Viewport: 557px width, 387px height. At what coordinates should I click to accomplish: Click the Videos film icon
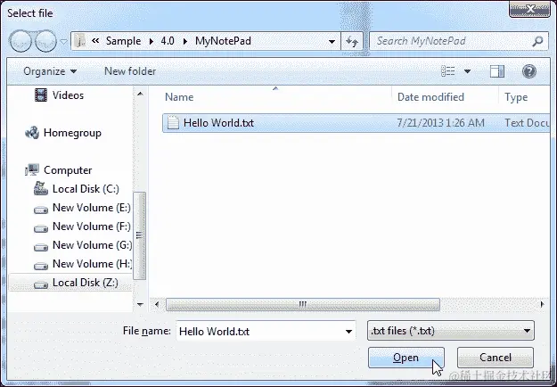tap(40, 95)
